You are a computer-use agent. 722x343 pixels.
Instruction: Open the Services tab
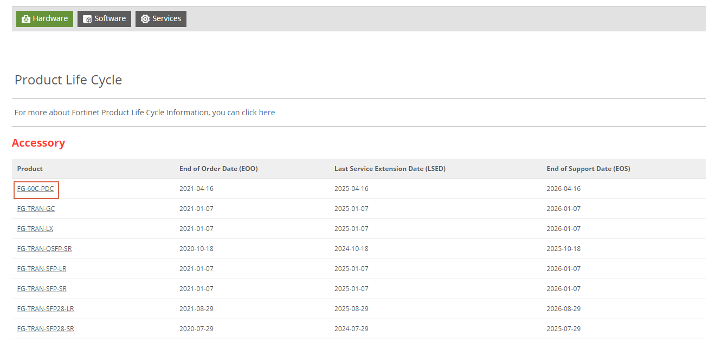[161, 18]
